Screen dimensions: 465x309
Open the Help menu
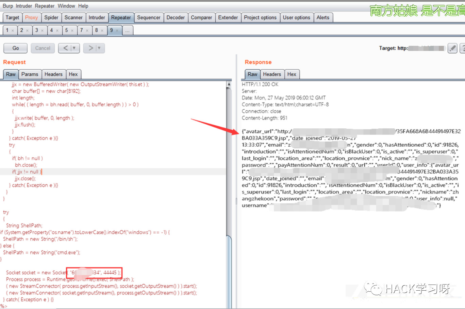[83, 6]
